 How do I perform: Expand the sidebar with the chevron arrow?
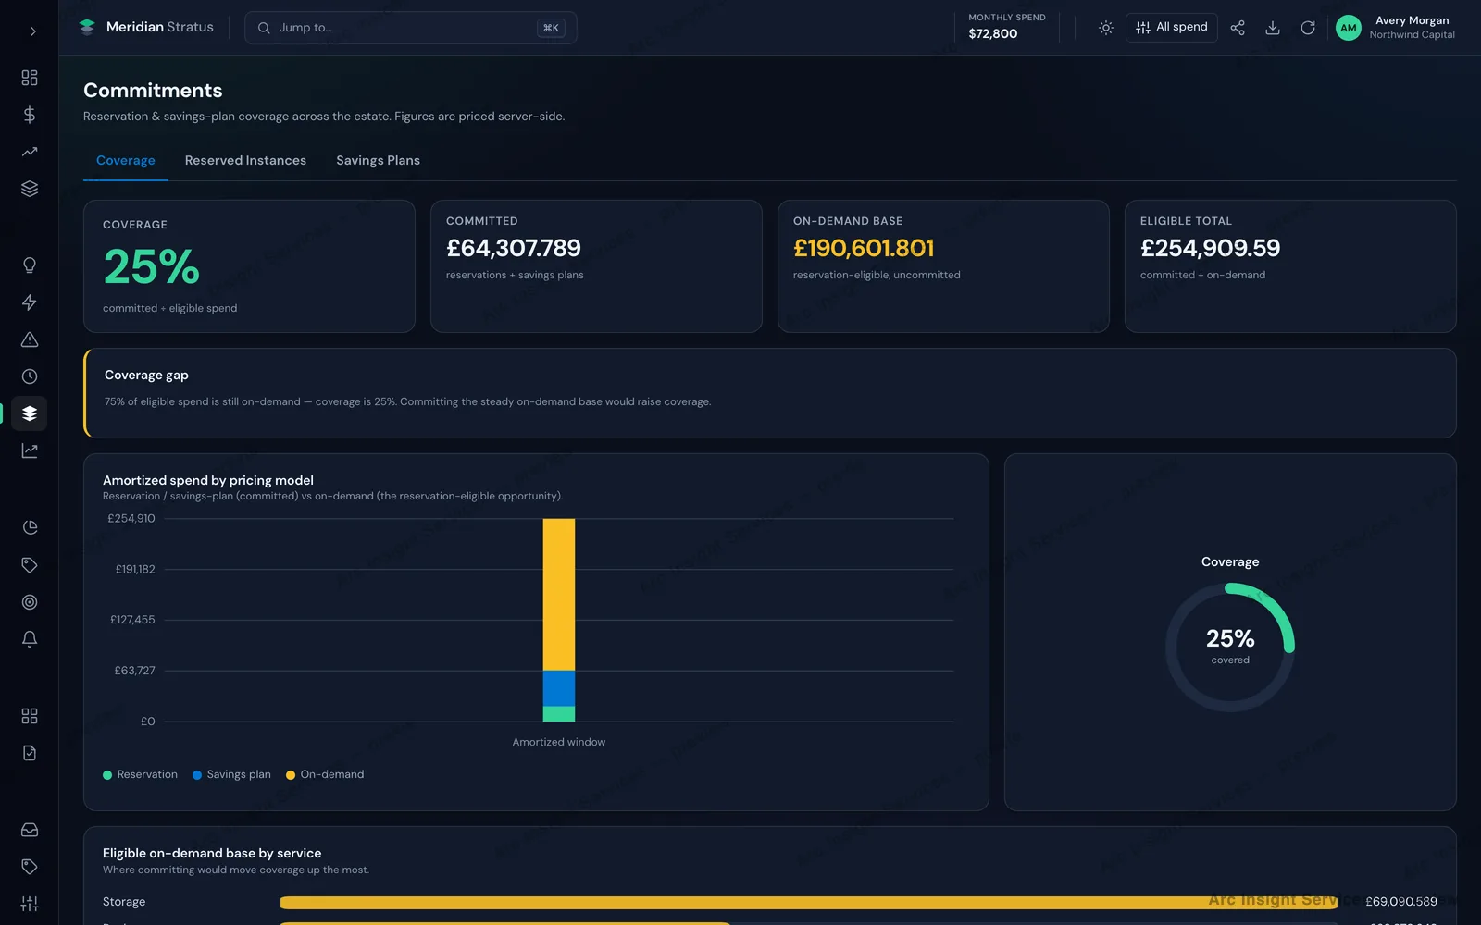coord(32,31)
